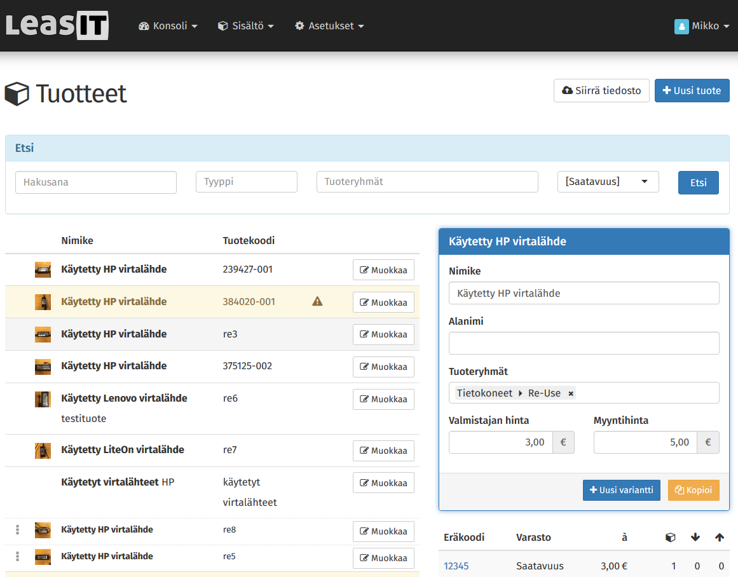Click the Varasto column header

tap(533, 538)
